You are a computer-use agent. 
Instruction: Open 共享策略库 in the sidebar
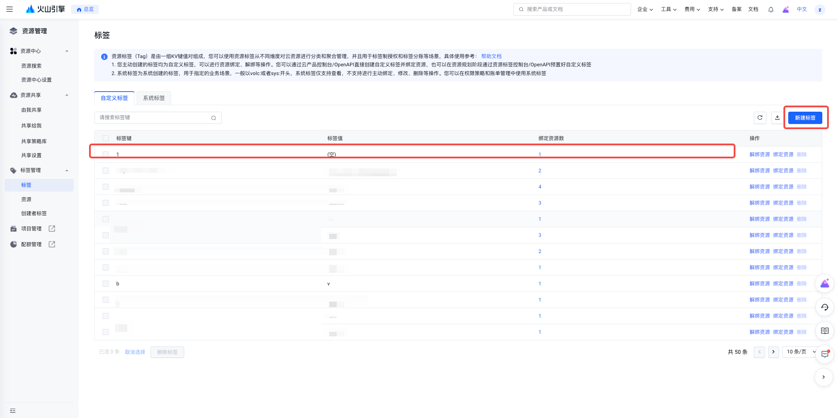pyautogui.click(x=34, y=141)
